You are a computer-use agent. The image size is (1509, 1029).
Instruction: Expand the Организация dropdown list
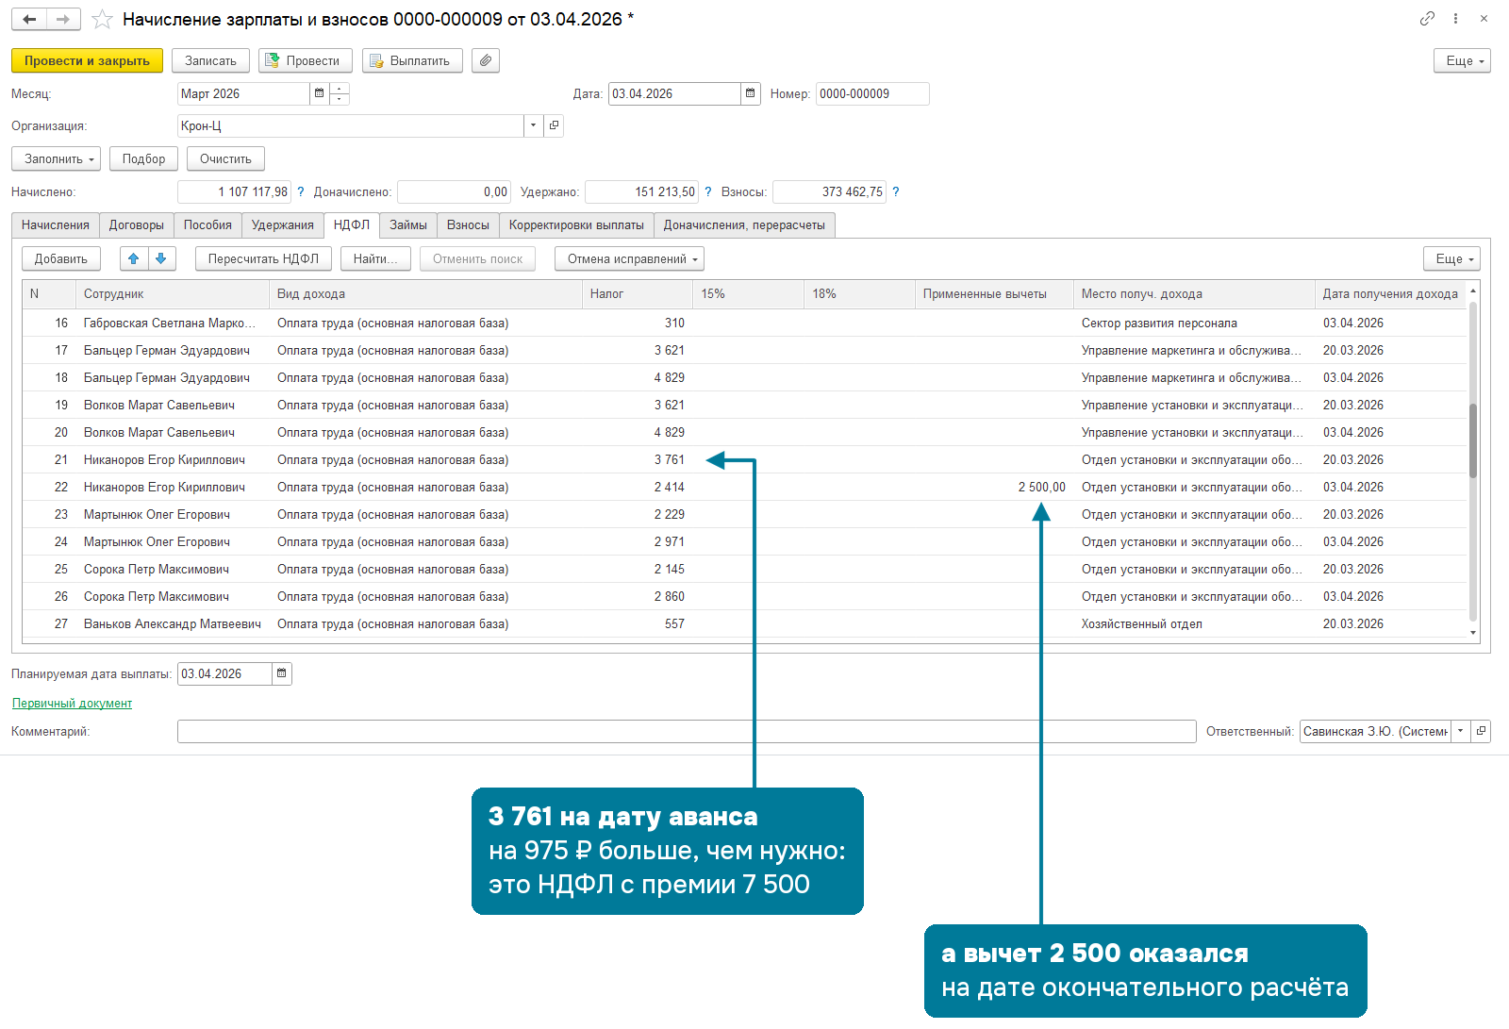click(x=534, y=125)
